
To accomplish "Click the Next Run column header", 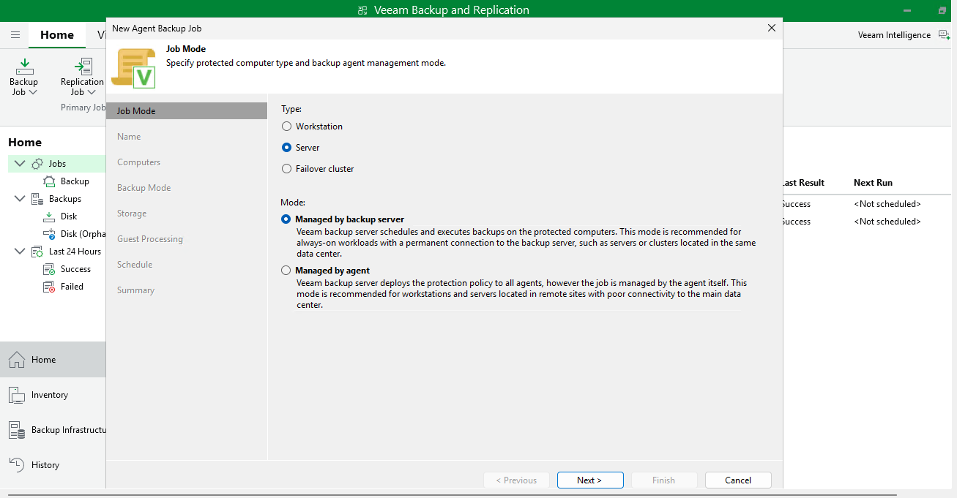I will pyautogui.click(x=873, y=183).
